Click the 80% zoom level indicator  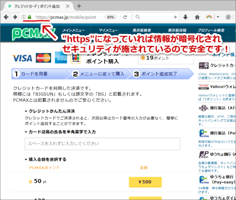(111, 17)
